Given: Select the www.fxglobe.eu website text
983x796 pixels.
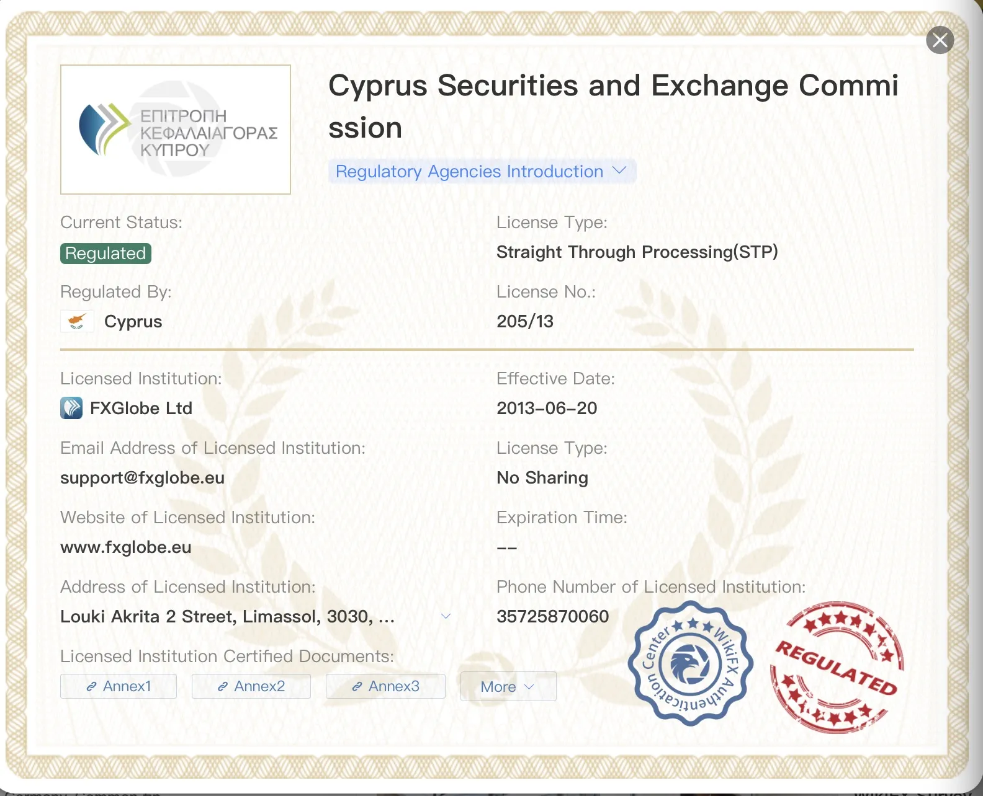Looking at the screenshot, I should (126, 547).
